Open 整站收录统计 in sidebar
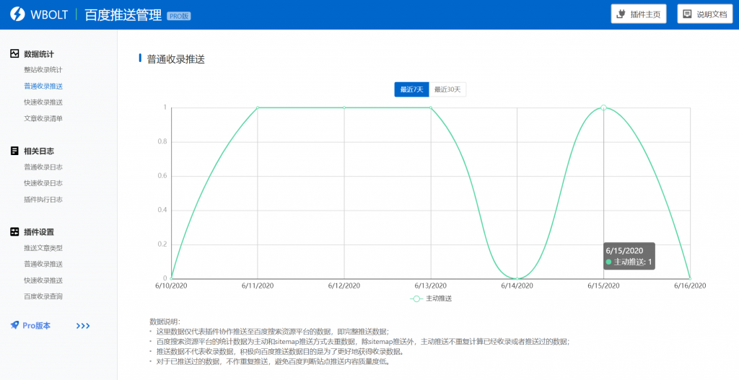Viewport: 739px width, 380px height. click(43, 70)
